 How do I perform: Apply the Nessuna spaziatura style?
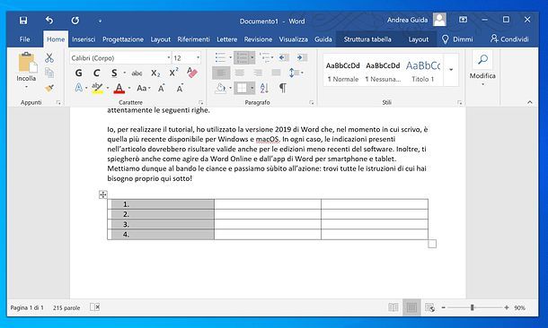(x=383, y=72)
